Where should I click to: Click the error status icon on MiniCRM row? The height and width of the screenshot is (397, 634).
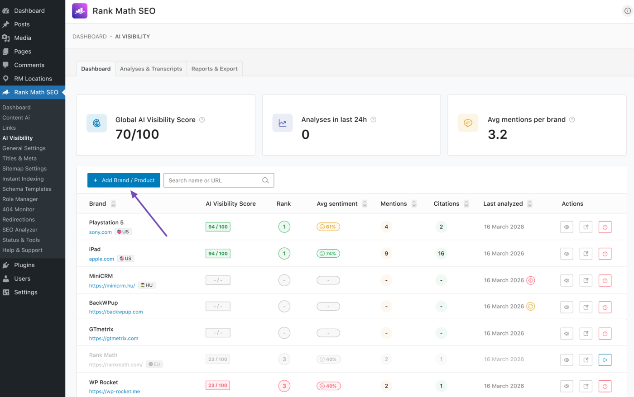point(531,280)
